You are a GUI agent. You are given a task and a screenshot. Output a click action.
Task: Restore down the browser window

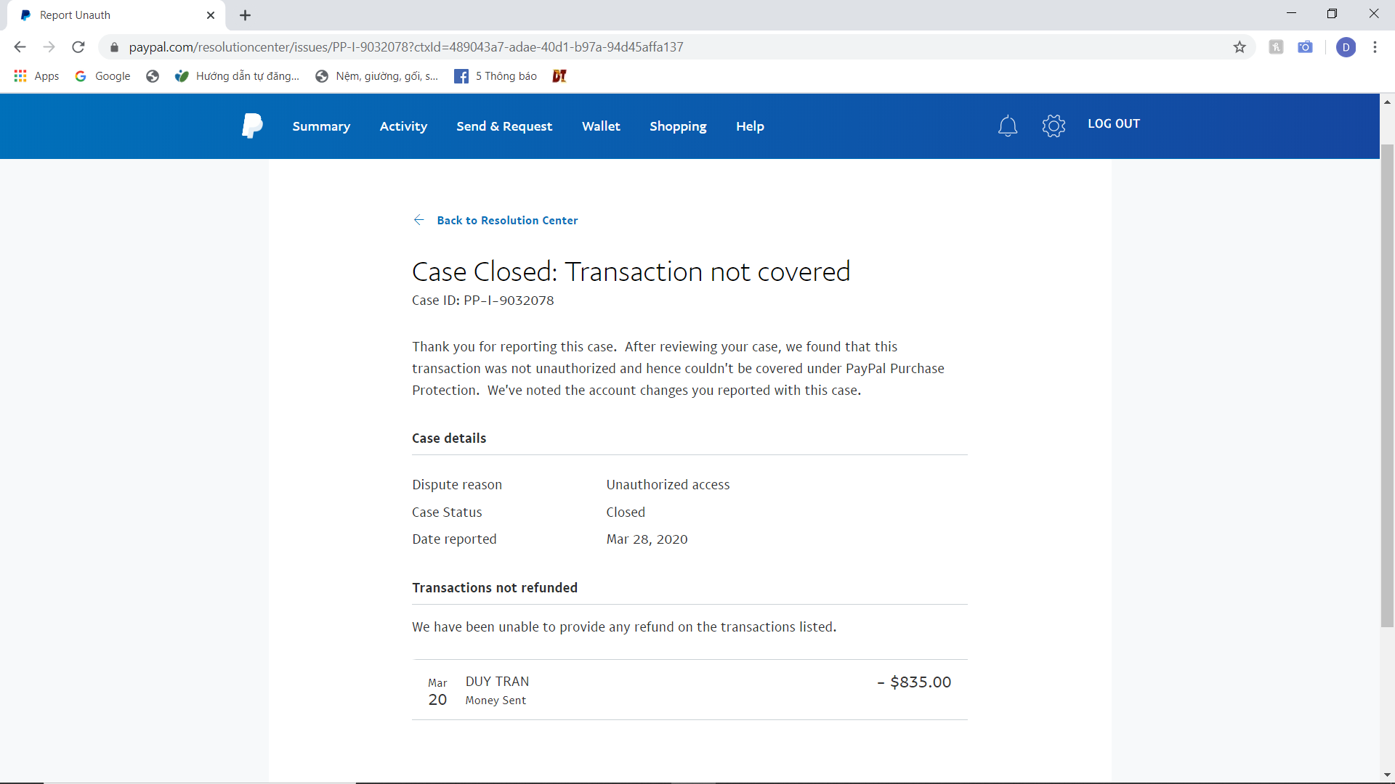click(x=1332, y=14)
